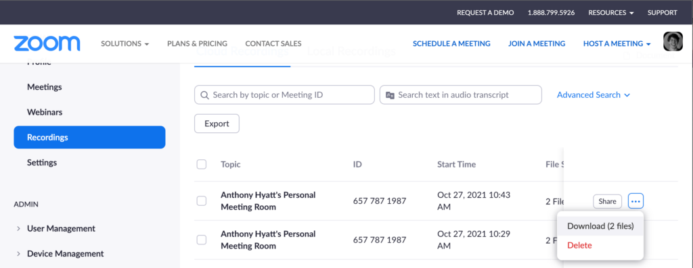
Task: Click the Topic column header
Action: (x=231, y=165)
